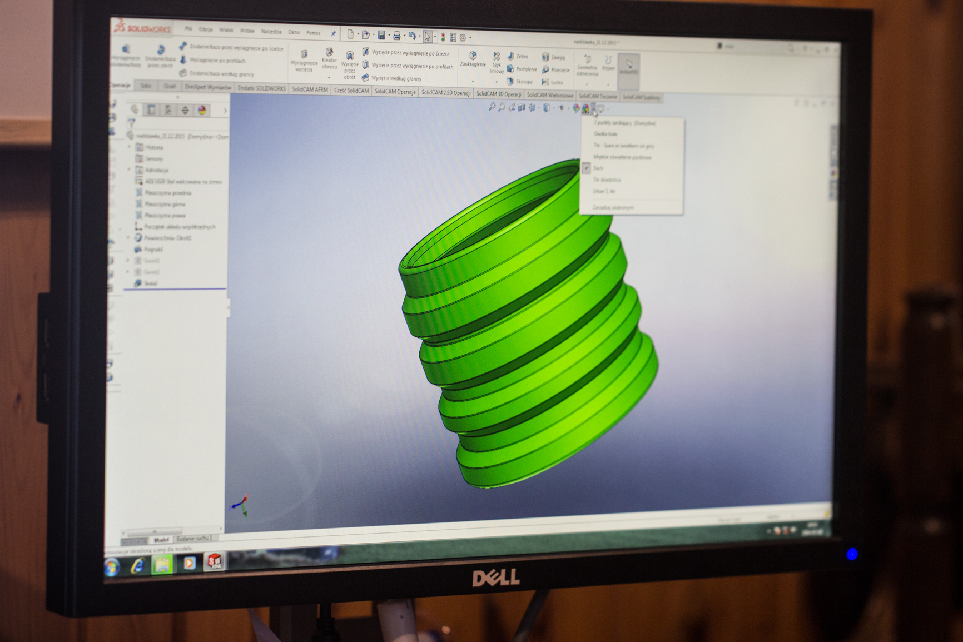963x642 pixels.
Task: Expand the Historia tree node
Action: 130,147
